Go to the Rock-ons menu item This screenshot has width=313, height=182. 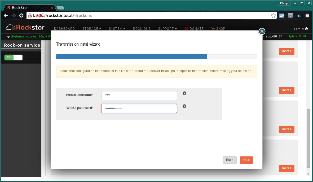pyautogui.click(x=142, y=28)
